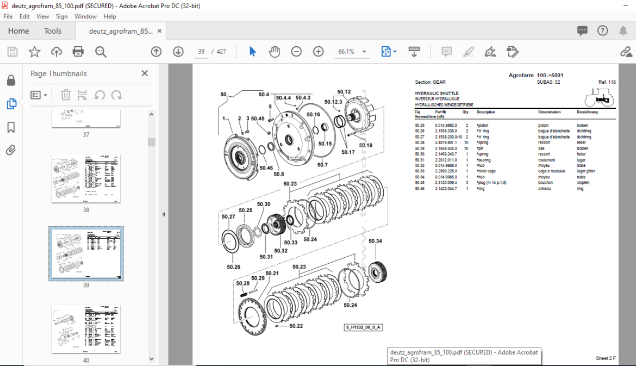Go to next page arrow
Viewport: 636px width, 366px height.
(x=178, y=52)
